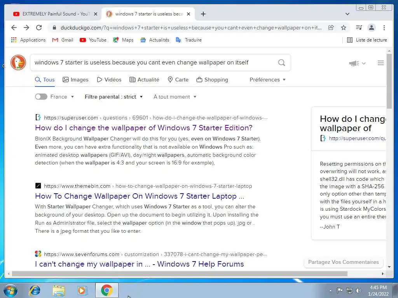Viewport: 398px width, 298px height.
Task: Open the Action Center flag icon
Action: click(x=340, y=291)
